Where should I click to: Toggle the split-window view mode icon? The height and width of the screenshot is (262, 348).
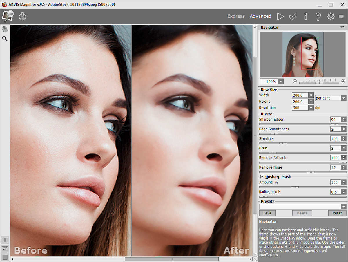tap(5, 240)
